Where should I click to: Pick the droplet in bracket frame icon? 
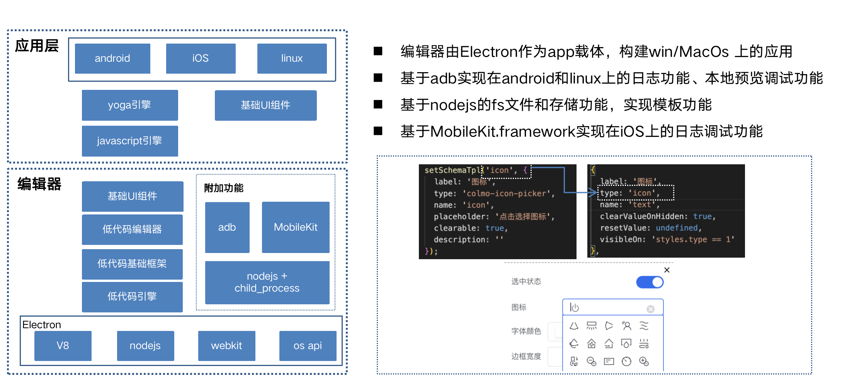click(626, 343)
